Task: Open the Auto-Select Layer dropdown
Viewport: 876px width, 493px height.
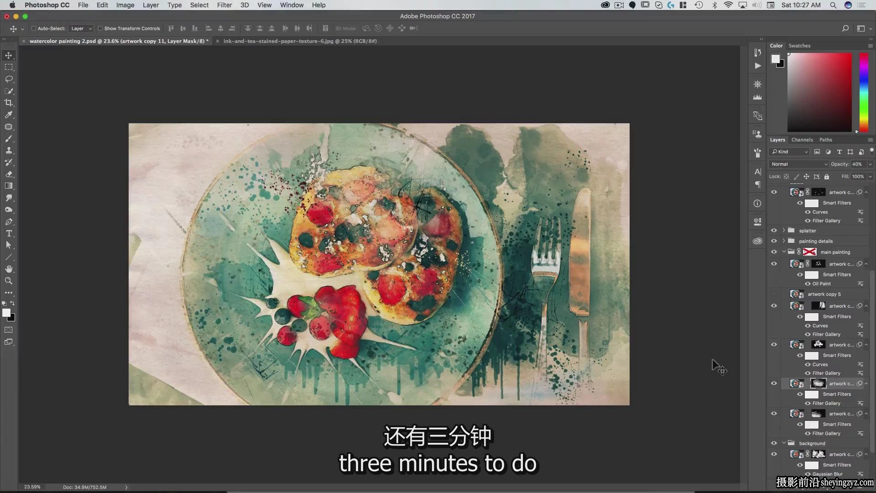Action: (81, 28)
